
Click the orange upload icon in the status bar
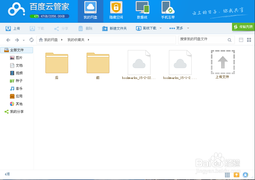click(237, 175)
